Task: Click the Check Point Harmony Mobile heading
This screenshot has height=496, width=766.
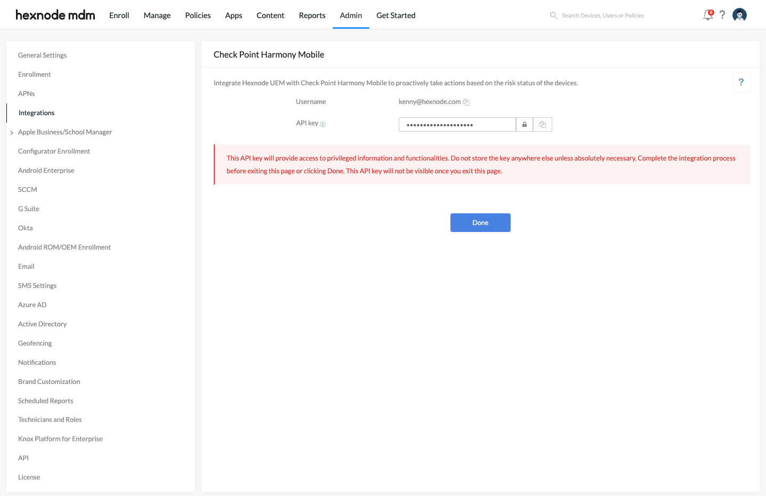Action: 269,54
